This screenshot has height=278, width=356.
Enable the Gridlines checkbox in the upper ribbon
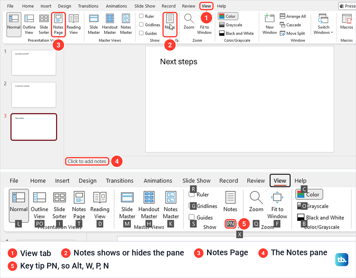[x=142, y=25]
